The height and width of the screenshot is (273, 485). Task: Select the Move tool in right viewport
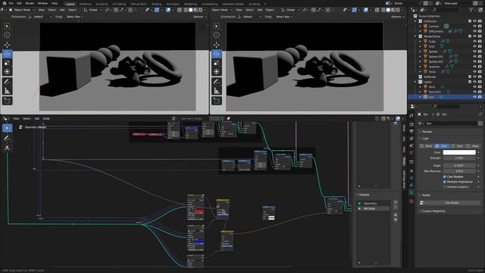pos(217,45)
